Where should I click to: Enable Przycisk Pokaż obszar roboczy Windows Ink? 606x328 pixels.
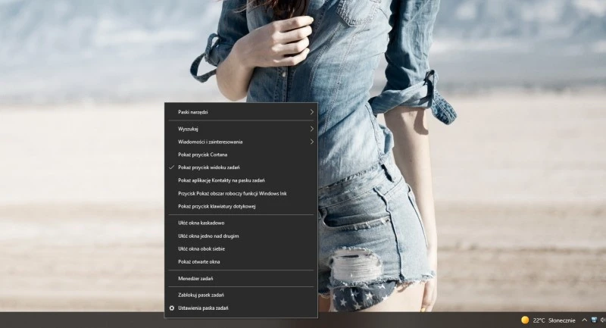point(241,194)
